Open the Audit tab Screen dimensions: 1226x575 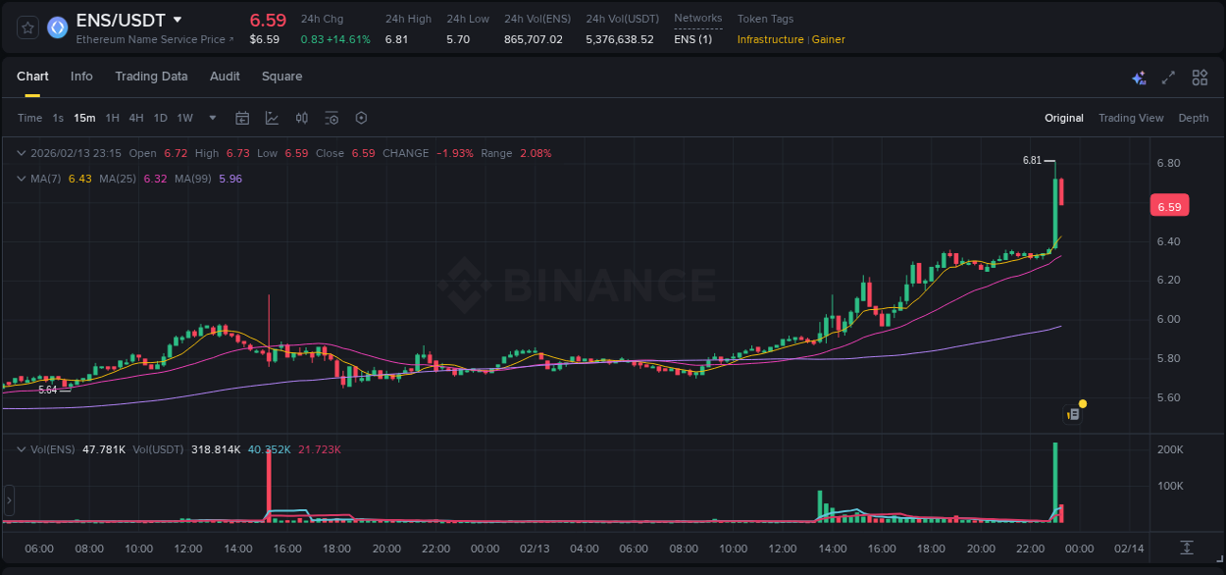click(225, 76)
